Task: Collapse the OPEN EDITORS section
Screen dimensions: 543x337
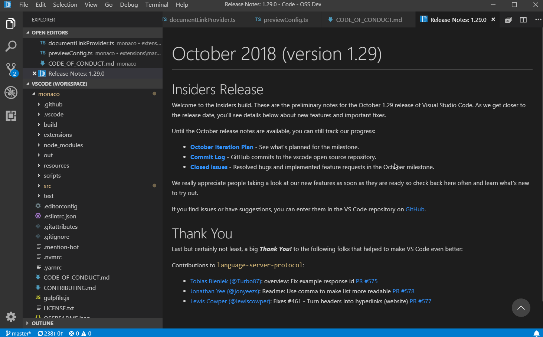Action: (51, 32)
